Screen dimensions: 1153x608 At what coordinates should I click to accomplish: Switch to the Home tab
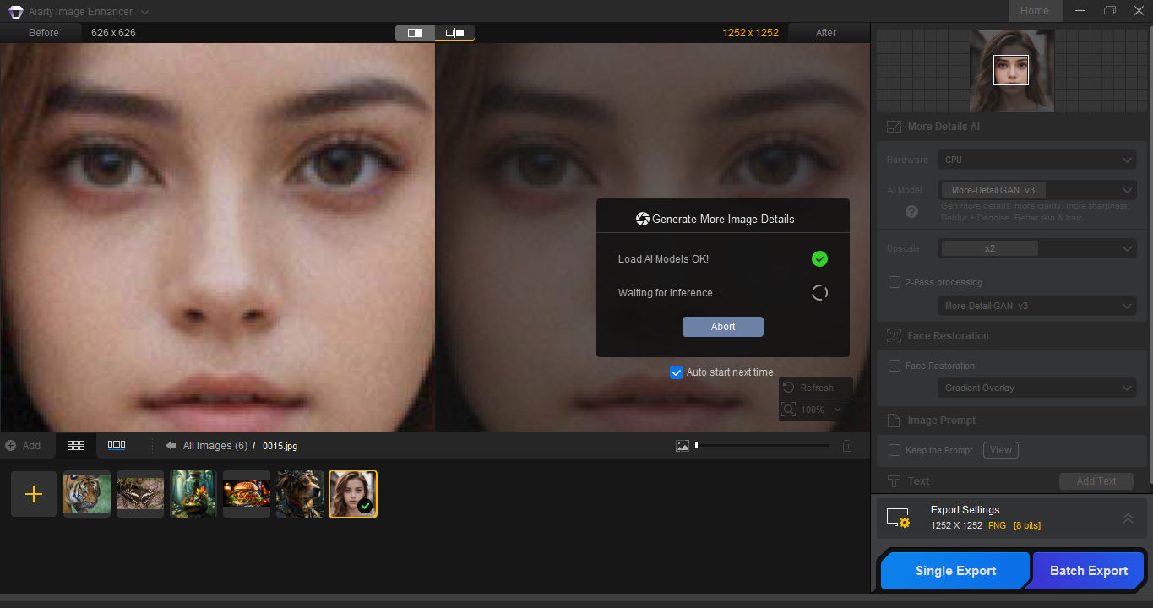coord(1036,11)
